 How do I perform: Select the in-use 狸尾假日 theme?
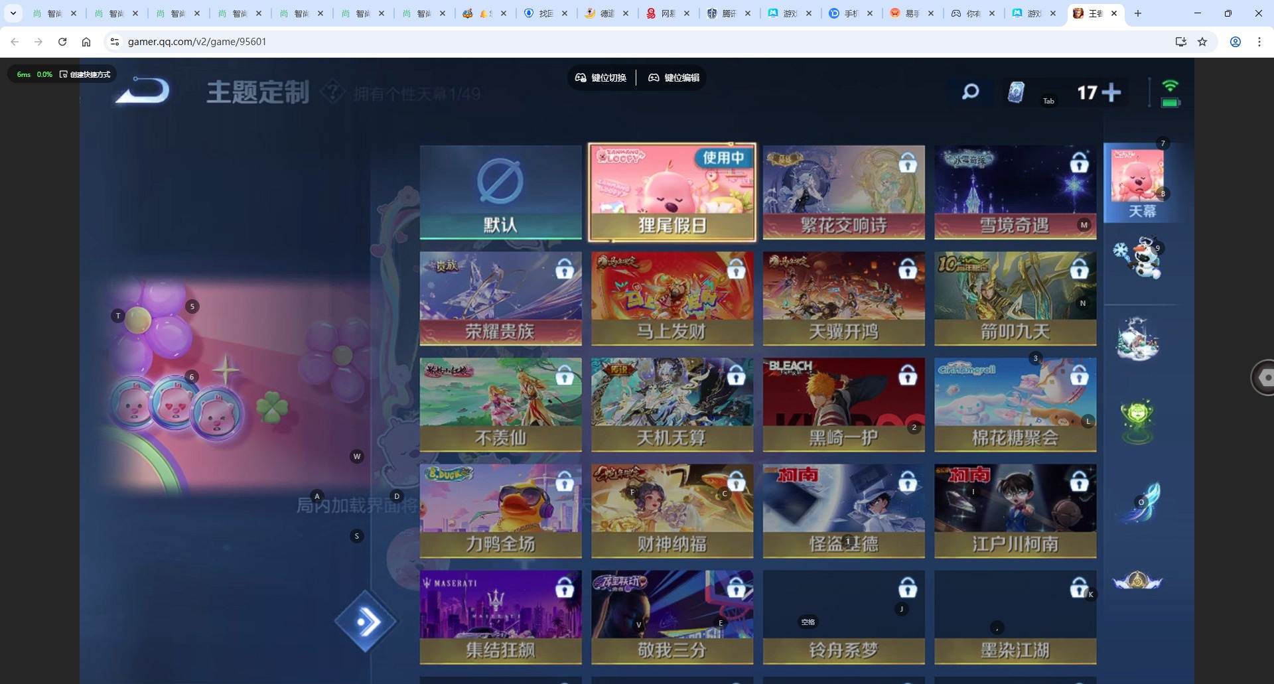[672, 192]
